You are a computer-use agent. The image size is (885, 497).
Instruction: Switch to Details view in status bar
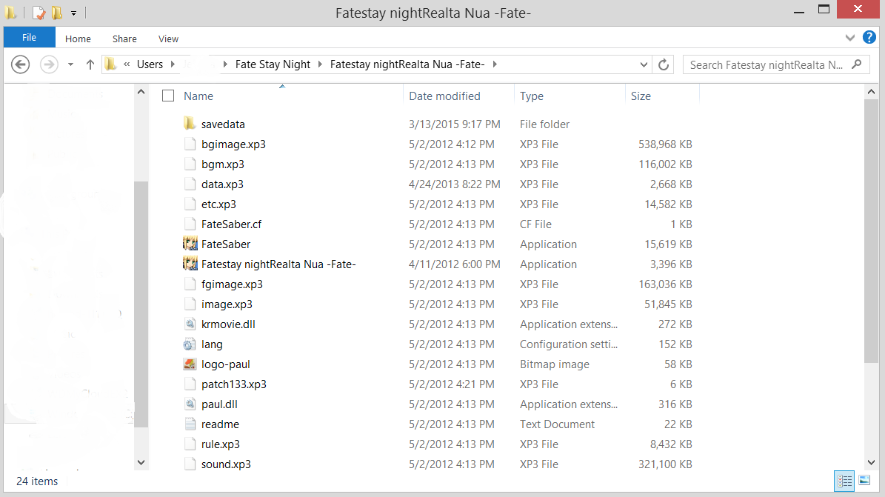pos(844,481)
